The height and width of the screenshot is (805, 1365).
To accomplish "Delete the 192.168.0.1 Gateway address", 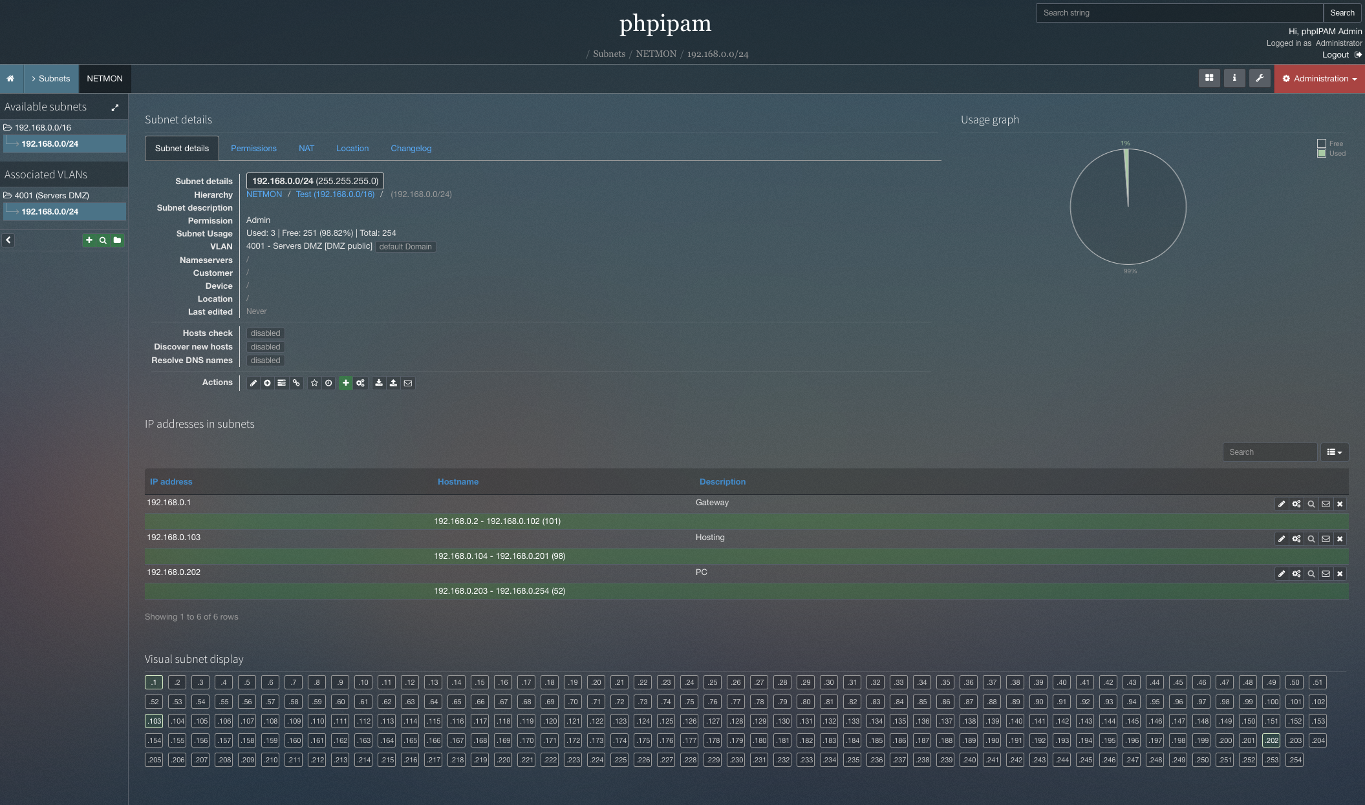I will [x=1340, y=504].
